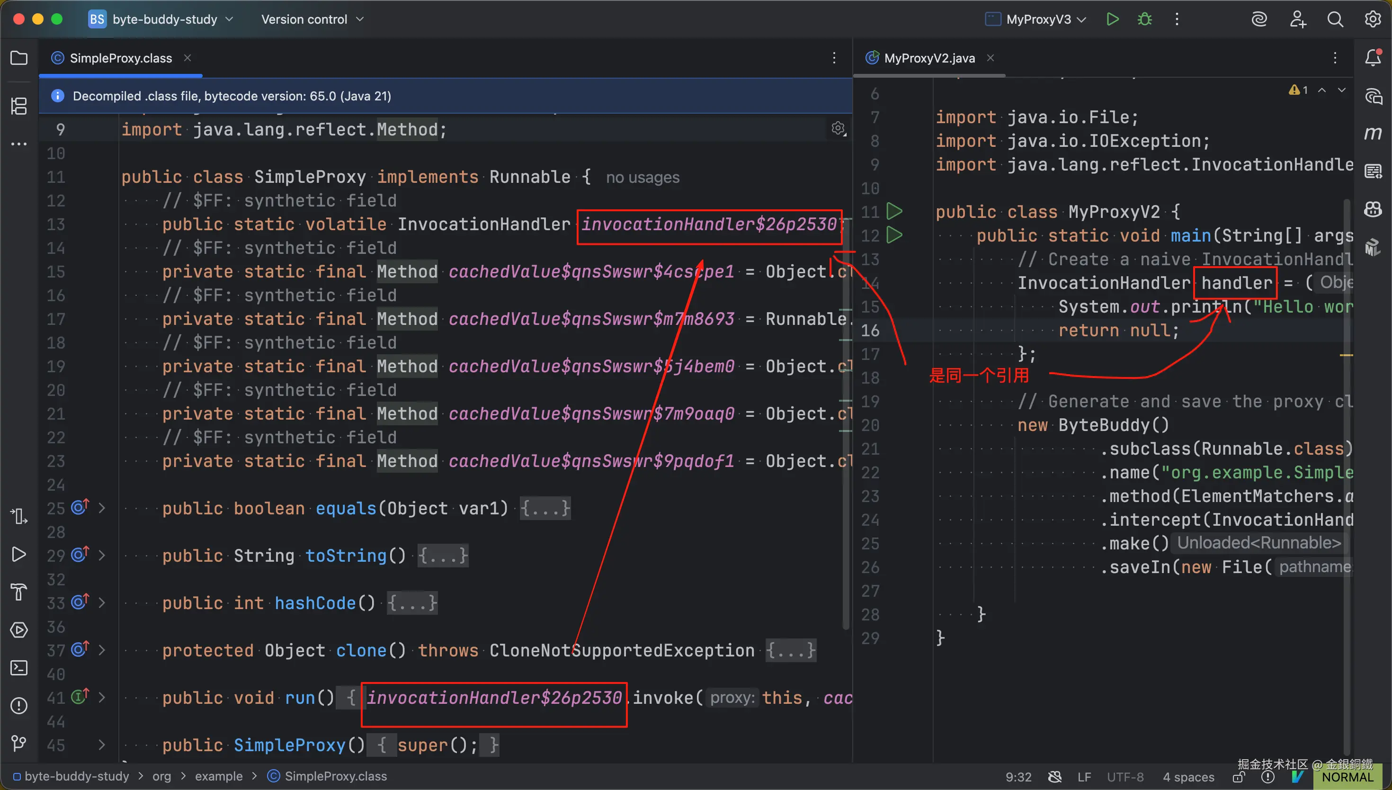1392x790 pixels.
Task: Expand the folded run method
Action: pyautogui.click(x=101, y=698)
